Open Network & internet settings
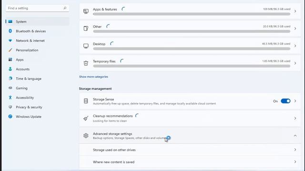Image resolution: width=305 pixels, height=171 pixels. [37, 40]
